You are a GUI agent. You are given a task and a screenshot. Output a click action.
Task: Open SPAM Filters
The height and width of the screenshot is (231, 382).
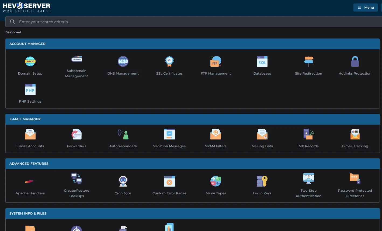click(x=216, y=134)
